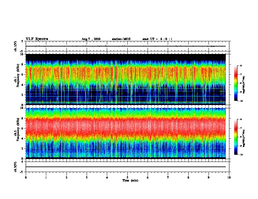Click the '10' kHz tick of ch.1 frequency axis
258x199 pixels.
pyautogui.click(x=22, y=54)
